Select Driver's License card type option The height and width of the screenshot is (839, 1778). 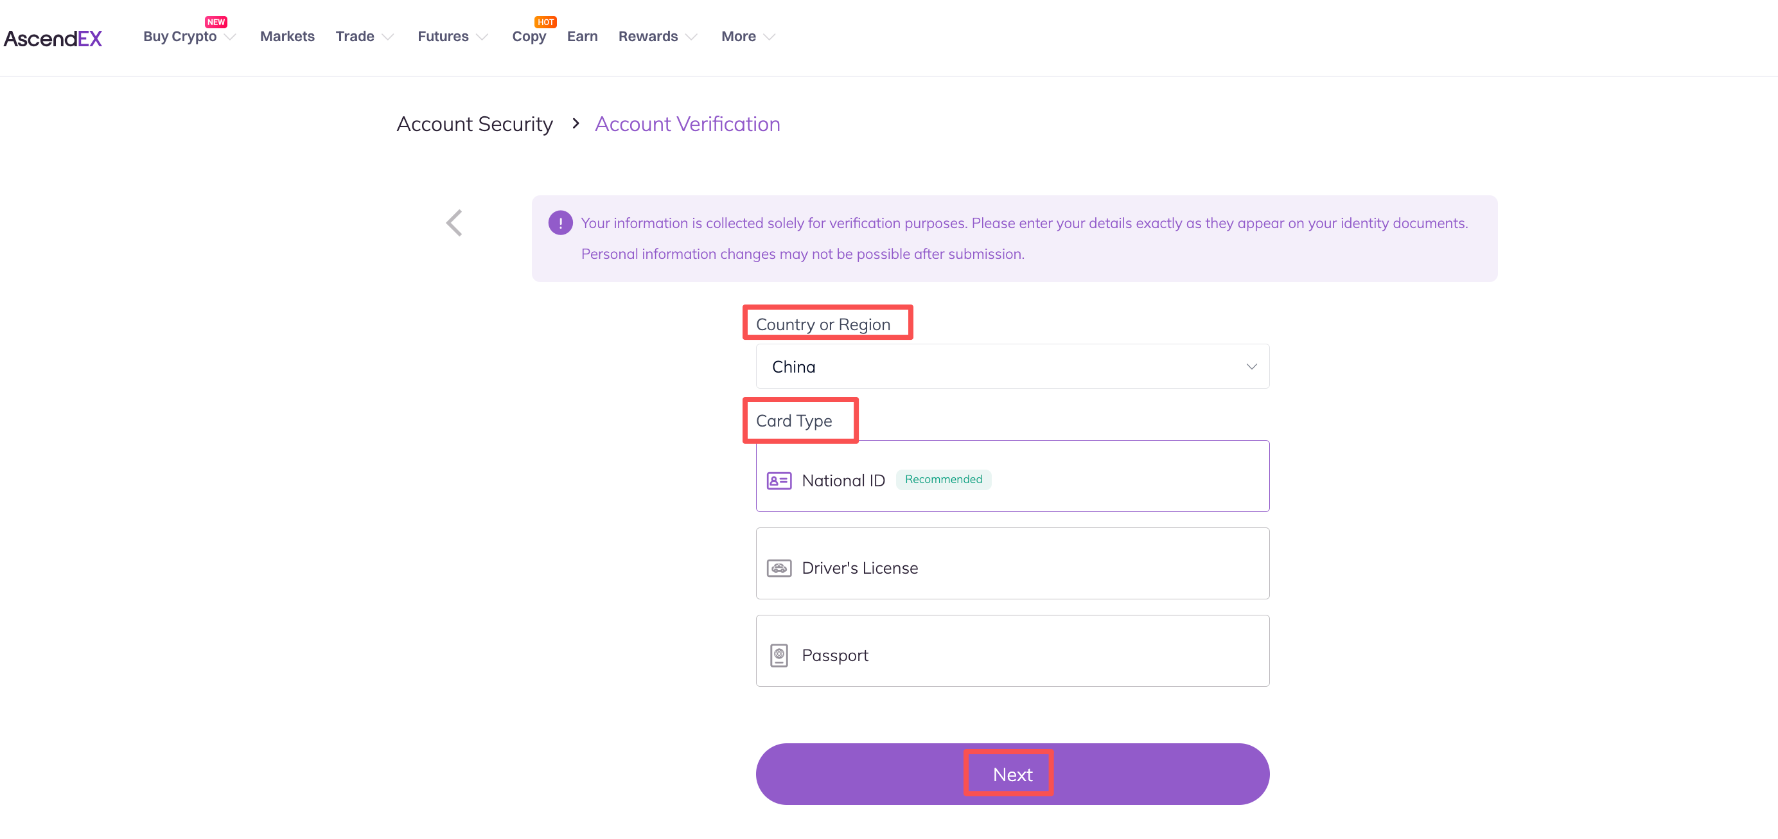(x=1012, y=564)
